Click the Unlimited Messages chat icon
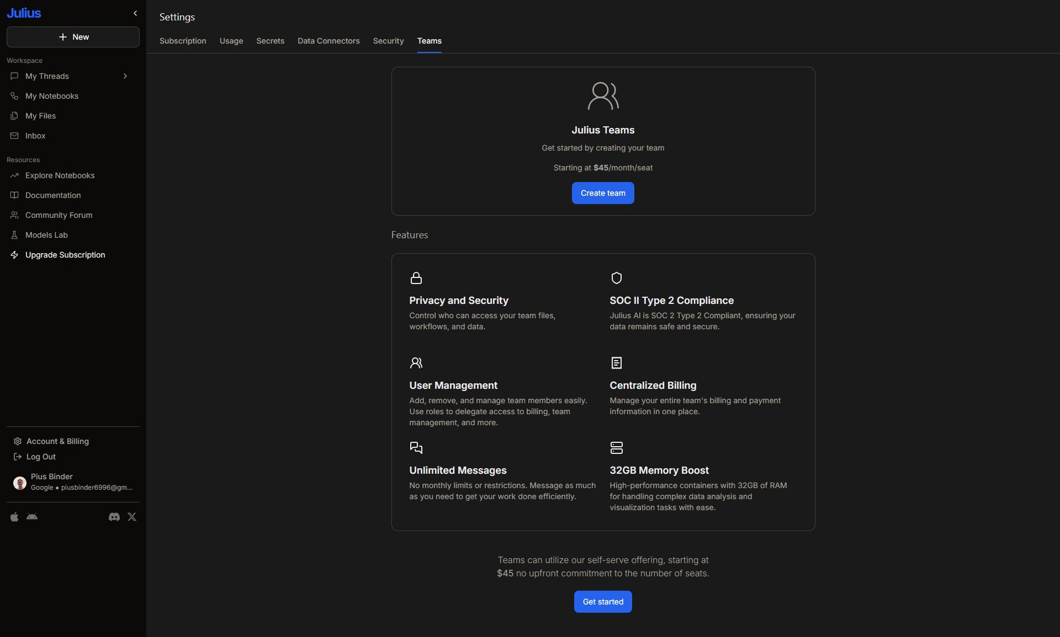 tap(416, 448)
